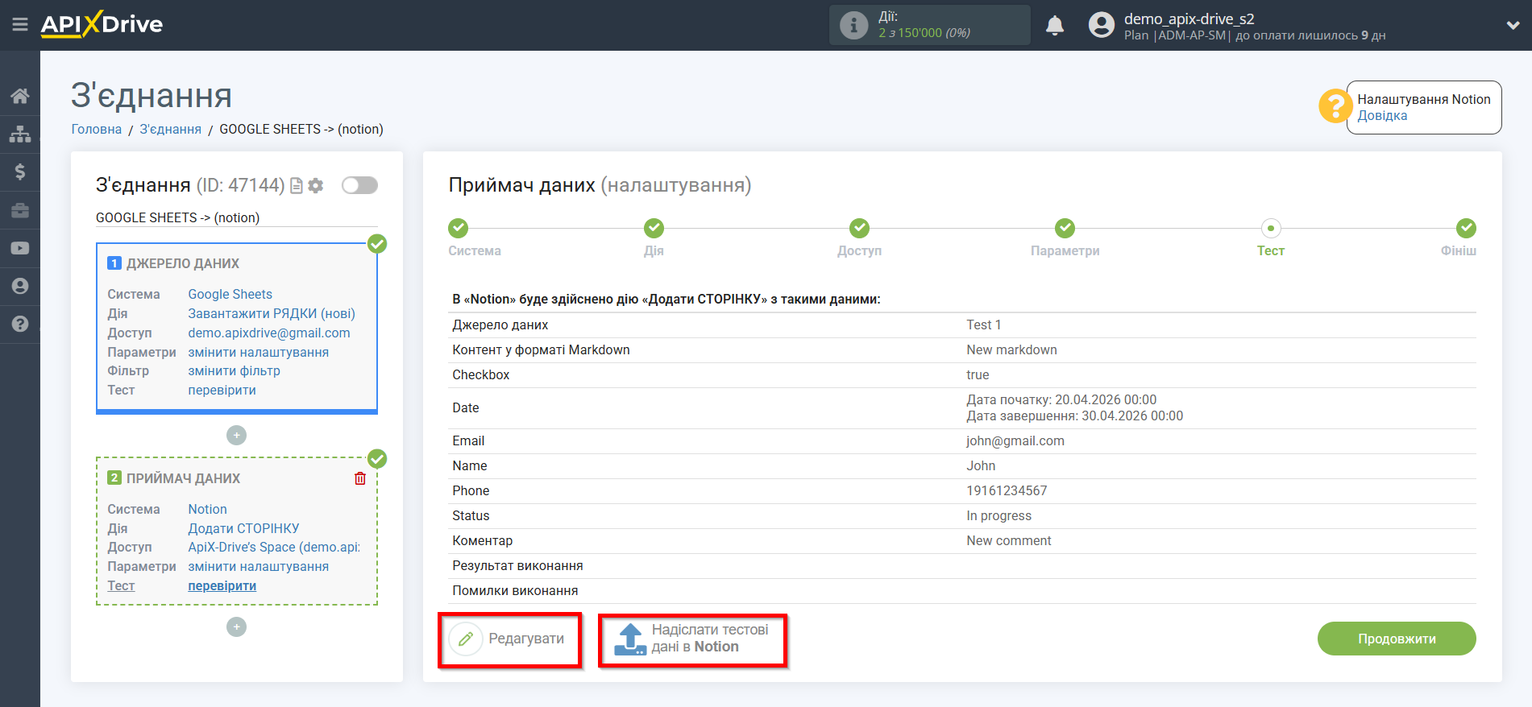Open the billing dollar sidebar icon
Screen dimensions: 1532x707
(20, 172)
